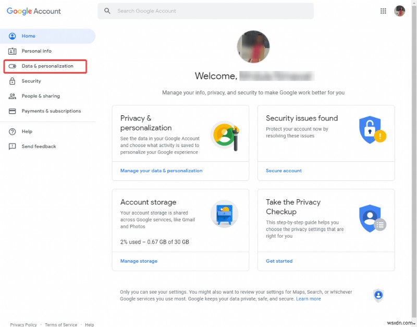Go to People & sharing
The width and height of the screenshot is (417, 327).
point(41,96)
